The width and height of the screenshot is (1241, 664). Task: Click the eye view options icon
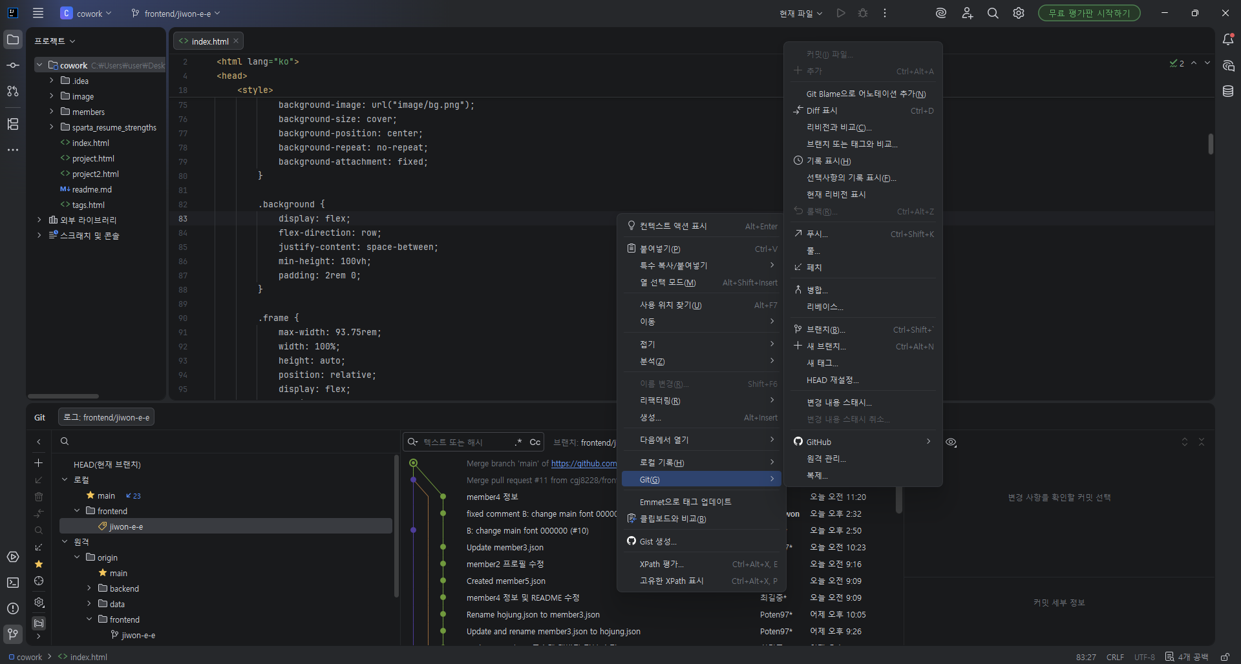951,442
